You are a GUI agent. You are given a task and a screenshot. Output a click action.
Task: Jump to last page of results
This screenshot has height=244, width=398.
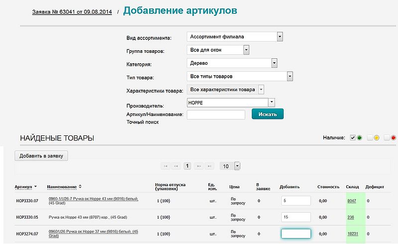pos(209,166)
